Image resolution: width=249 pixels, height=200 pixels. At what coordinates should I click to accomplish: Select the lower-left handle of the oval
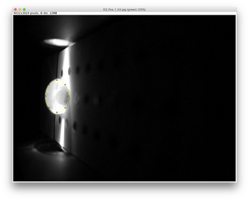(49, 108)
